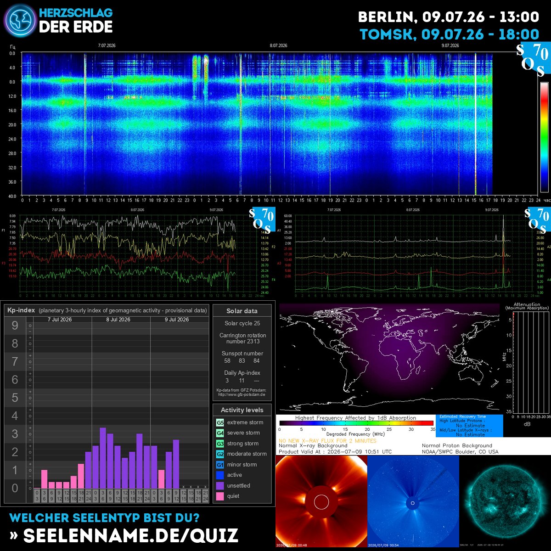Click the Degraded Frequency MHz color bar
Image resolution: width=551 pixels, height=551 pixels.
(x=356, y=423)
